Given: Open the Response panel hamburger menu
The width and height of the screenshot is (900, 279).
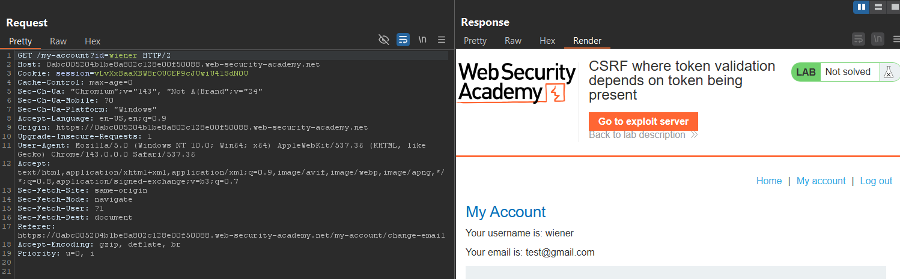Looking at the screenshot, I should point(896,40).
